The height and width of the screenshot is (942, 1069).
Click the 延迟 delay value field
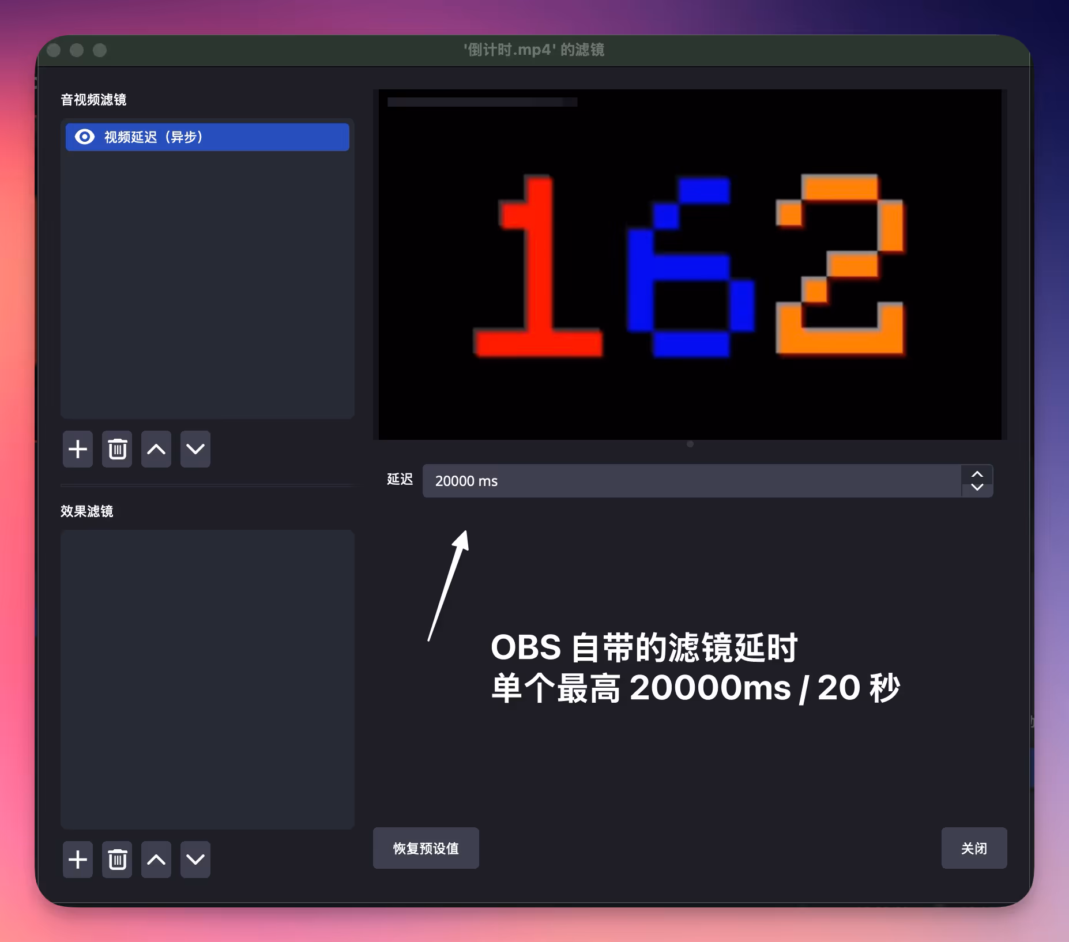point(692,481)
